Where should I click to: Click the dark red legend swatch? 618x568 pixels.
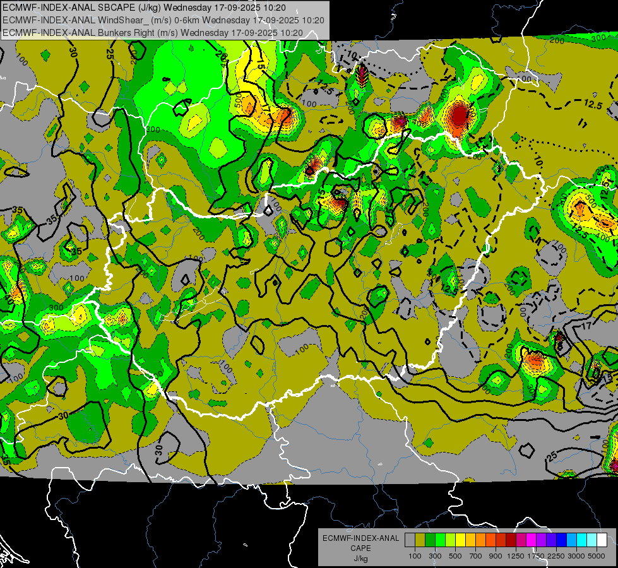[511, 540]
